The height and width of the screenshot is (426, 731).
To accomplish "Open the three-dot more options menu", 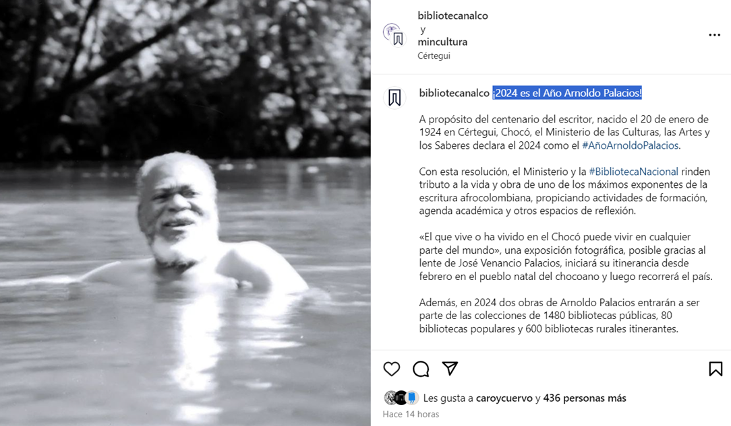I will click(x=714, y=35).
